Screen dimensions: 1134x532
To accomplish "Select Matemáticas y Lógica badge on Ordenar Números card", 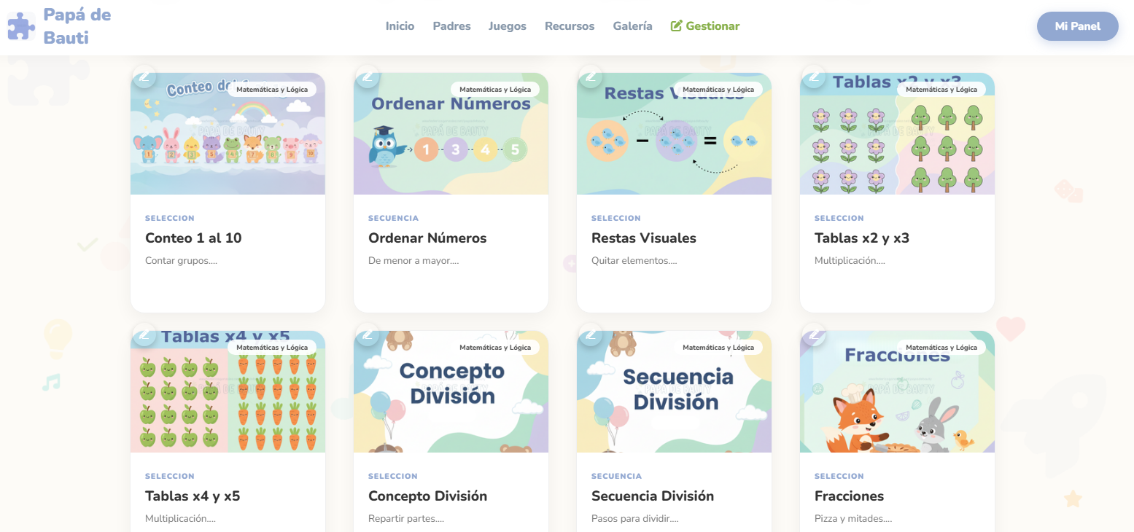I will click(x=495, y=90).
